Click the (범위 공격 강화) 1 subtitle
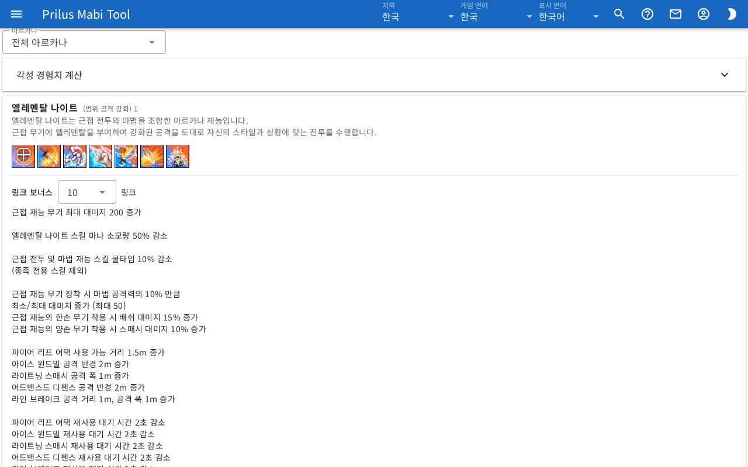The width and height of the screenshot is (748, 467). point(110,109)
